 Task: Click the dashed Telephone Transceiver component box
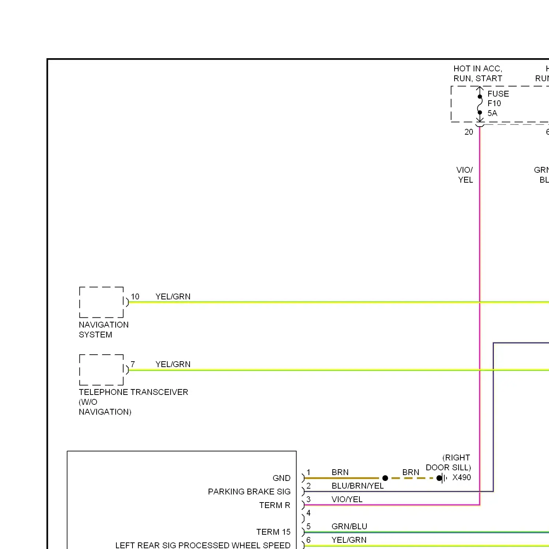[101, 370]
